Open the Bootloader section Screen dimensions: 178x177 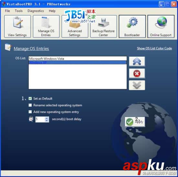132,26
